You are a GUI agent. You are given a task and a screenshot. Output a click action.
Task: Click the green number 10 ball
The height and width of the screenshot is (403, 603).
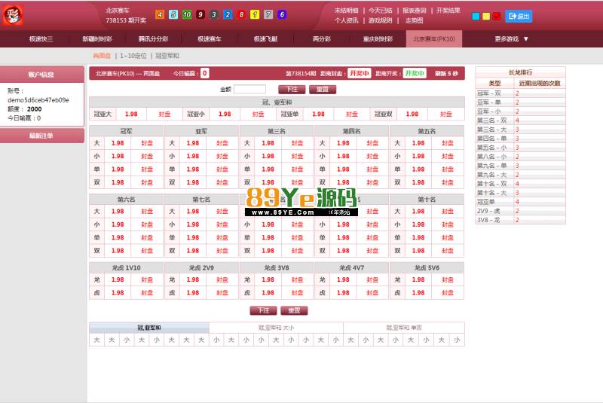(186, 14)
